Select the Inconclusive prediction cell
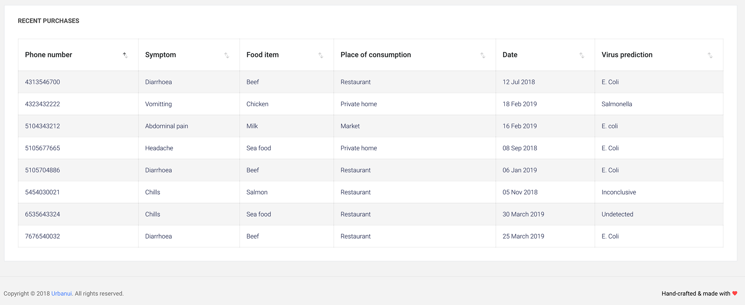The image size is (745, 305). [x=619, y=192]
